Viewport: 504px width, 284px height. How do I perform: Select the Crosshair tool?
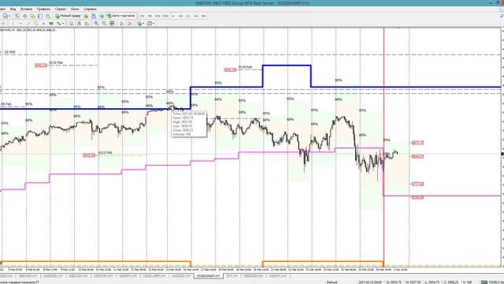[3, 24]
